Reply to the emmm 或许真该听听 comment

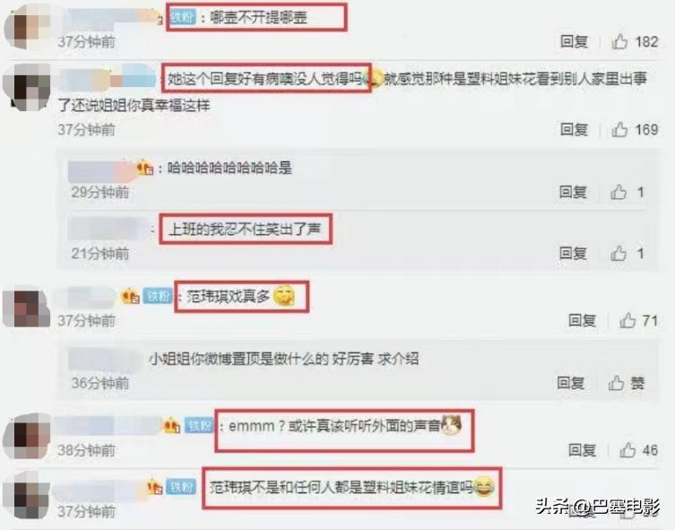pos(582,450)
